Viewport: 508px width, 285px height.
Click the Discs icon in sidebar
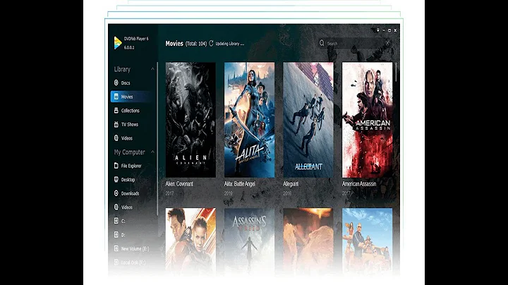click(x=116, y=83)
